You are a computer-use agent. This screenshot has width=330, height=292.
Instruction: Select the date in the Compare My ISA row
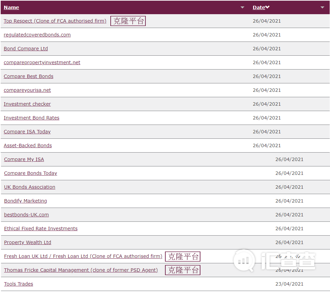(x=290, y=159)
